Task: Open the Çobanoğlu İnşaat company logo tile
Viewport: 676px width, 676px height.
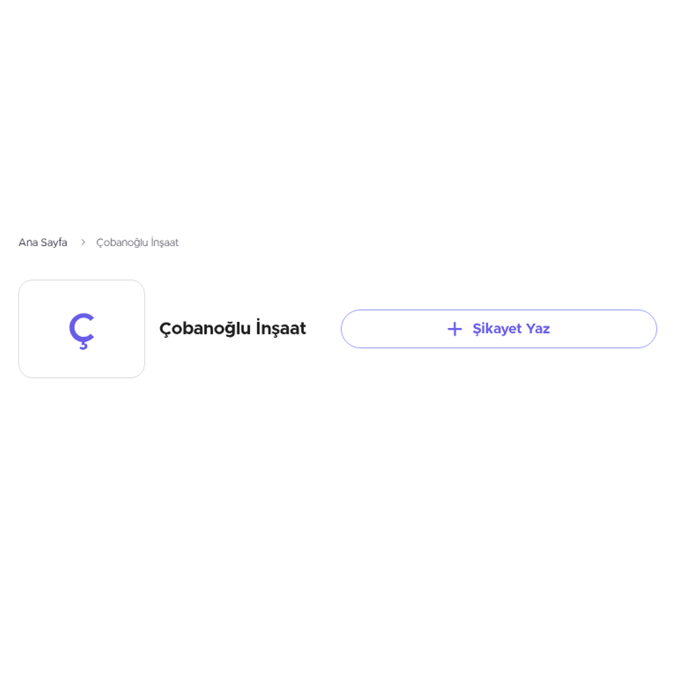Action: [82, 329]
